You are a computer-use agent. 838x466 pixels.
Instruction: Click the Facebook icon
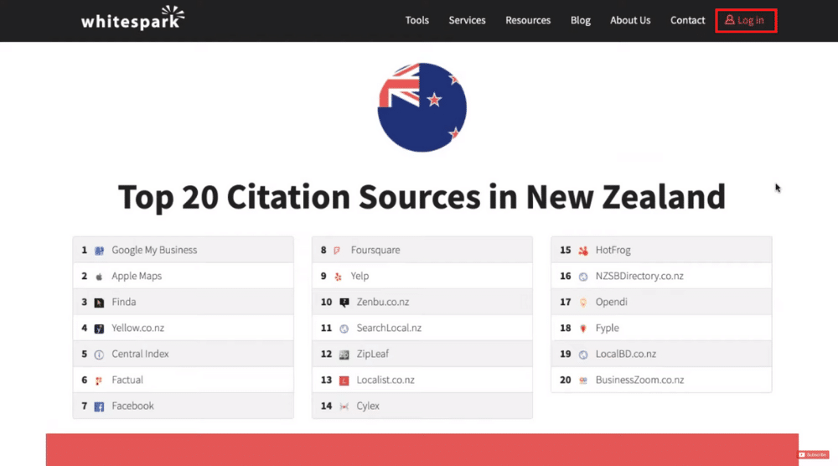(99, 406)
